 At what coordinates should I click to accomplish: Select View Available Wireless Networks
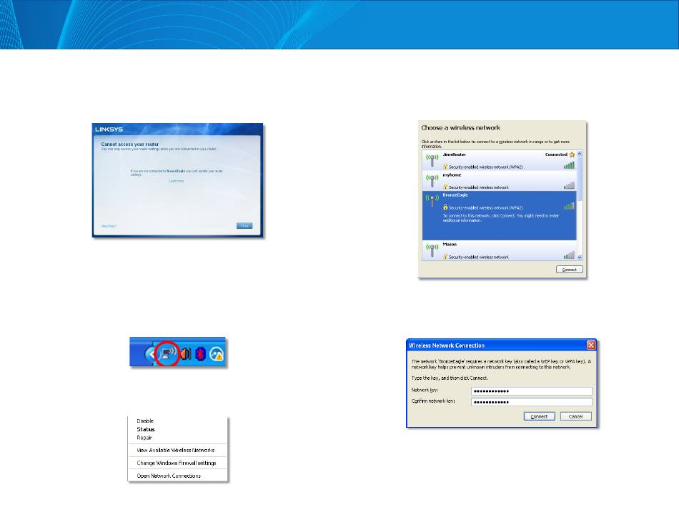(175, 450)
